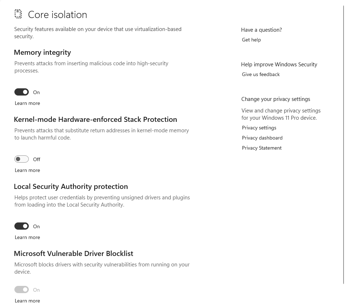Open Learn more under Memory integrity
Viewport: 345px width, 305px height.
coord(27,103)
